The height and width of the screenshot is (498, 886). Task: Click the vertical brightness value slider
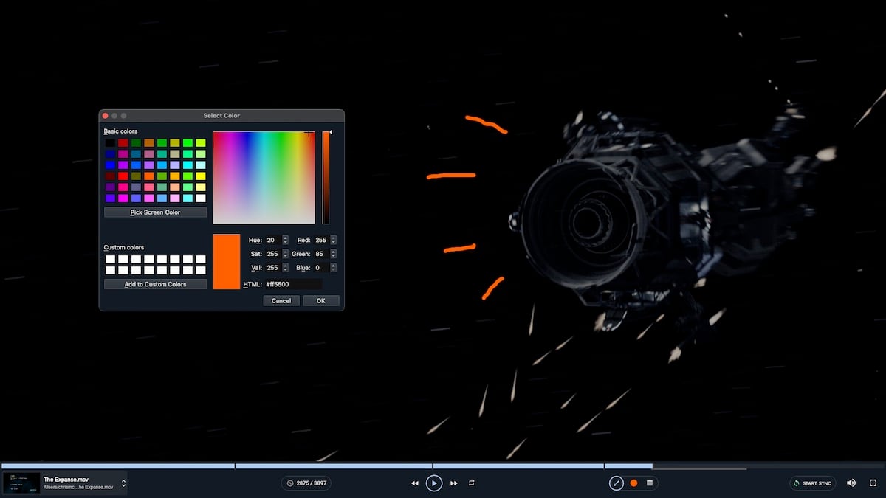pos(326,178)
